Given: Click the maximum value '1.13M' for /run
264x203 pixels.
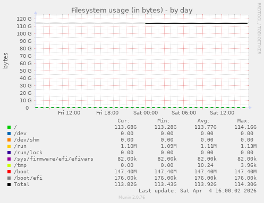Looking at the screenshot, I should (x=249, y=146).
